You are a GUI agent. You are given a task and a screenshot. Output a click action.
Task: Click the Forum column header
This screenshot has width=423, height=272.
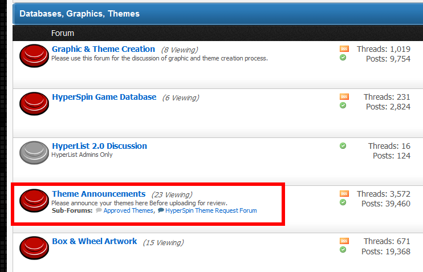[x=63, y=33]
